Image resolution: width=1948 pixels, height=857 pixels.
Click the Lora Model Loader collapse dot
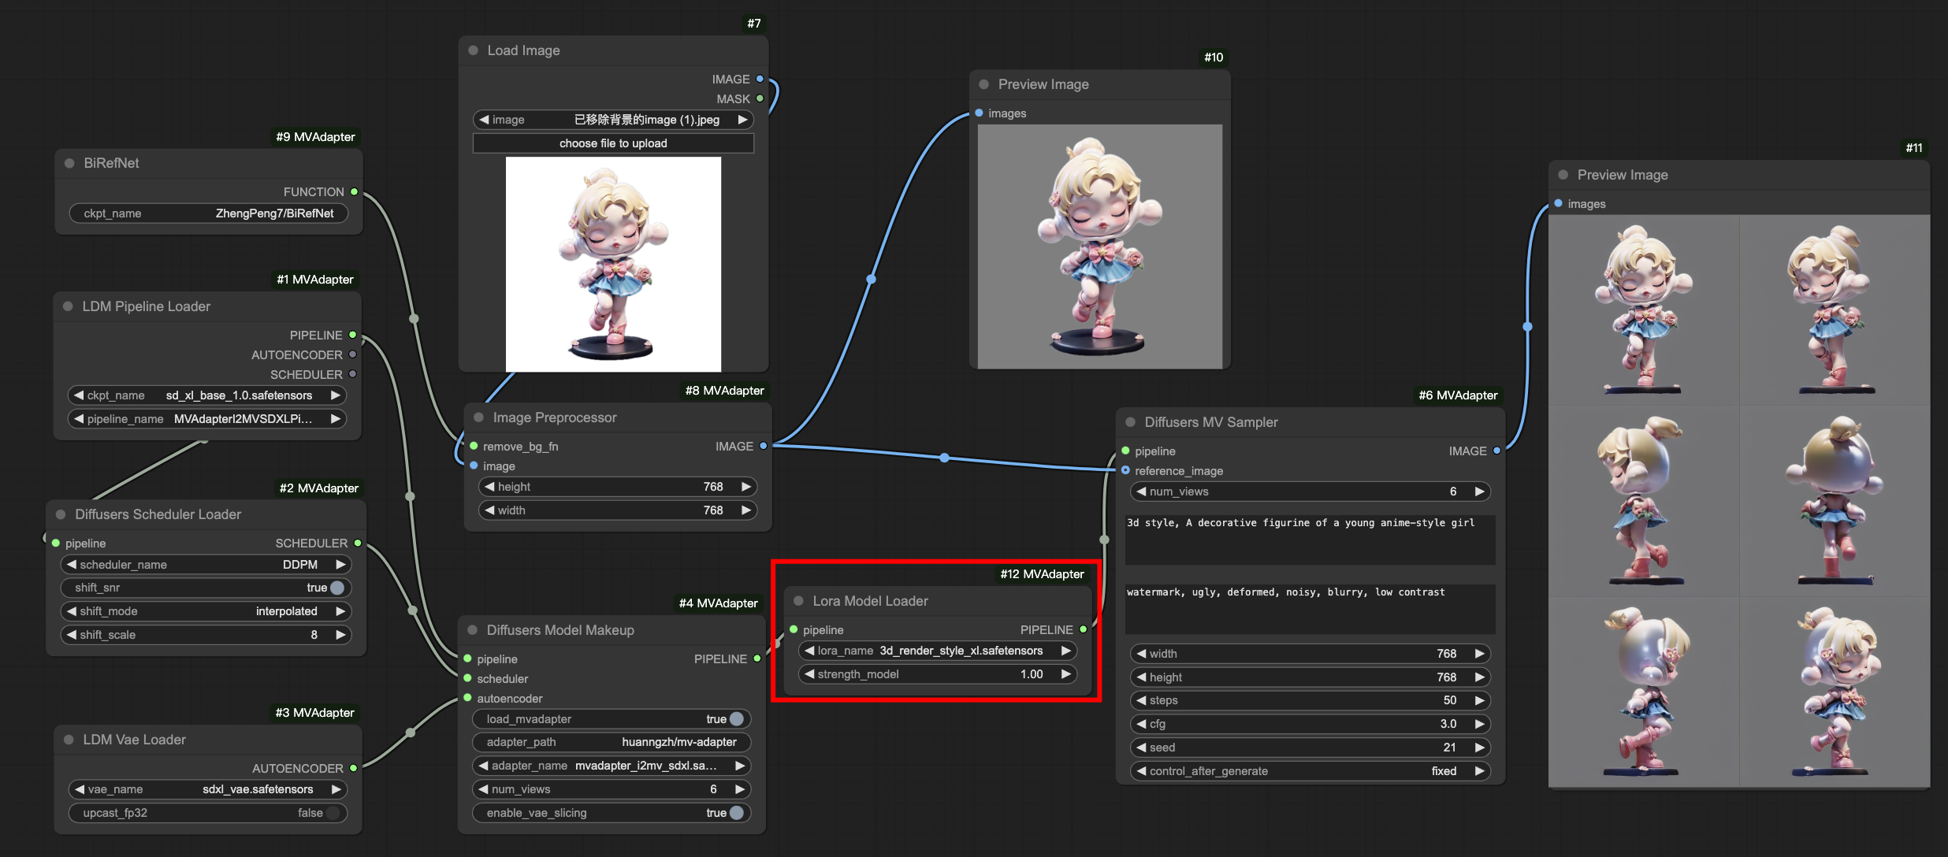tap(798, 601)
